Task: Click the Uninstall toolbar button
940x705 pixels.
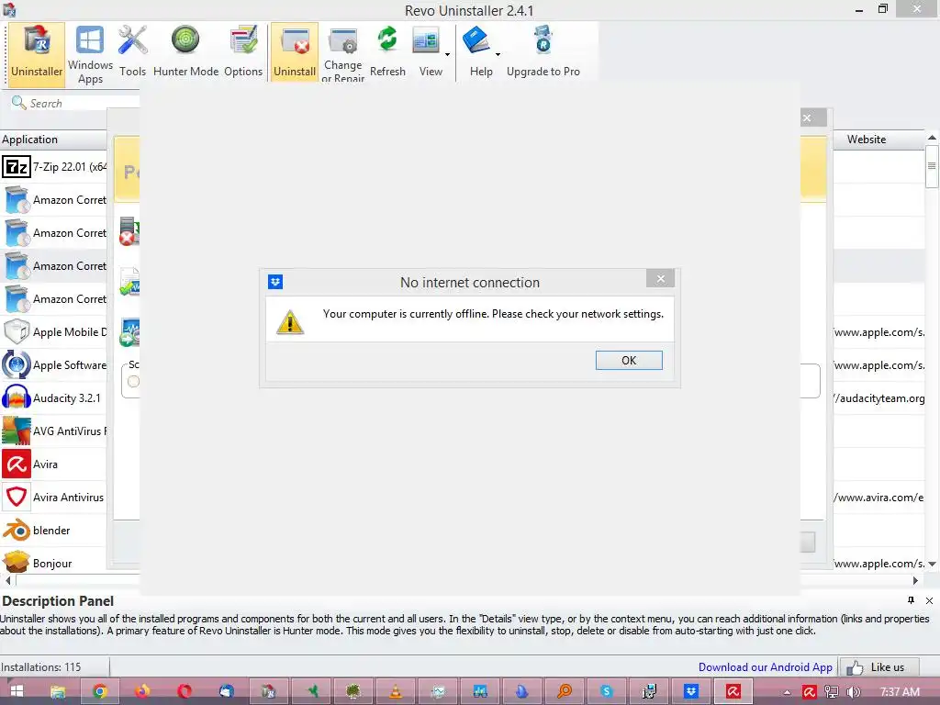Action: pyautogui.click(x=295, y=52)
